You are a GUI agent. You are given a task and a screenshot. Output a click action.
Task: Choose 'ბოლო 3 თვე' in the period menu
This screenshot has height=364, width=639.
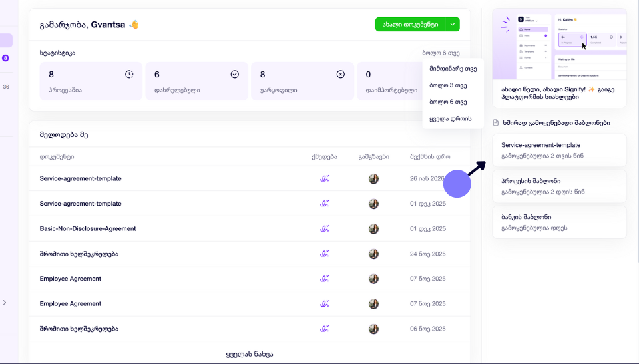(453, 85)
